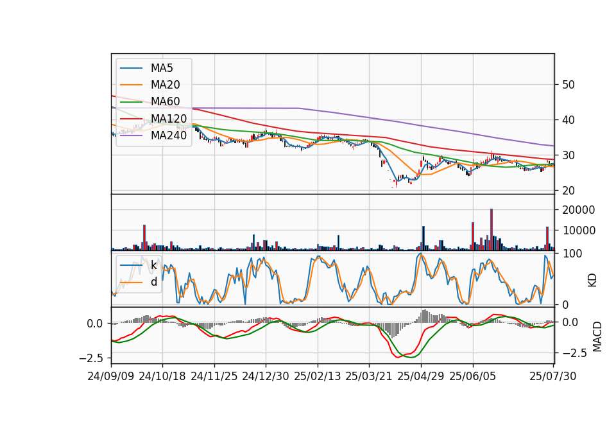Screen dimensions: 616x443
Task: Click the price axis value 20
Action: [x=568, y=191]
